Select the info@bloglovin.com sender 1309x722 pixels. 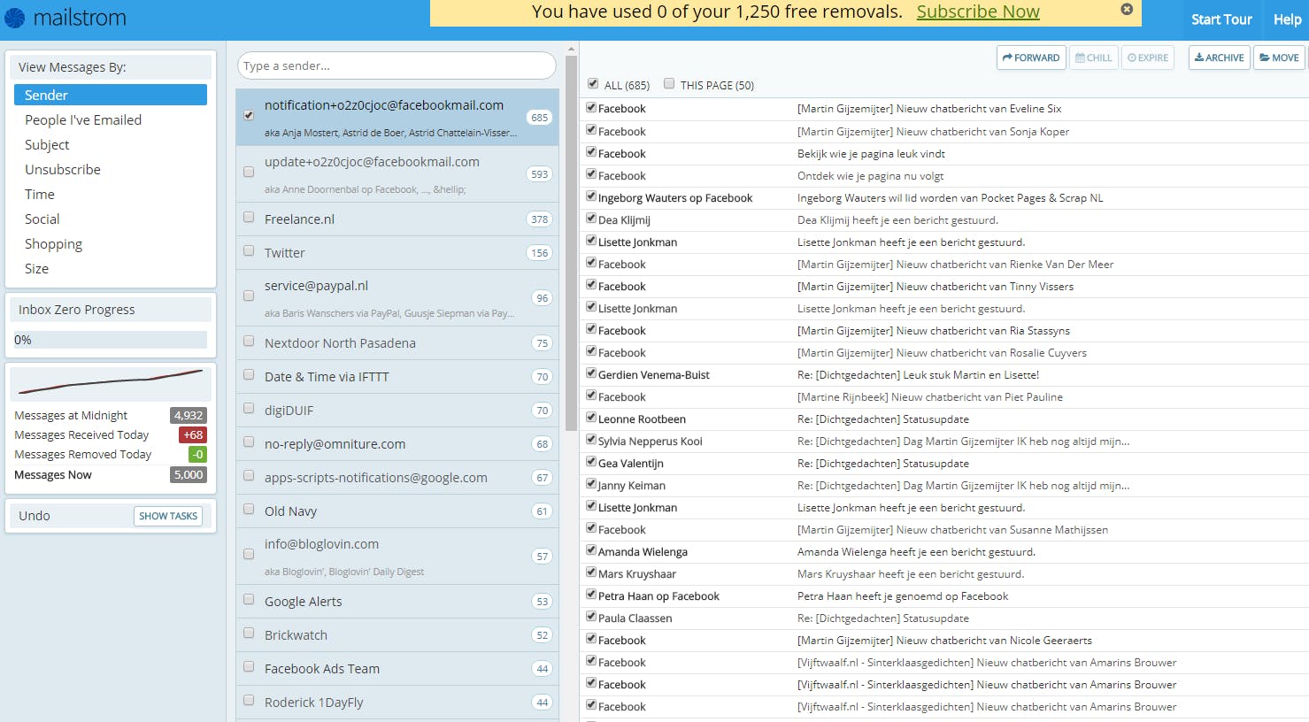[x=321, y=544]
